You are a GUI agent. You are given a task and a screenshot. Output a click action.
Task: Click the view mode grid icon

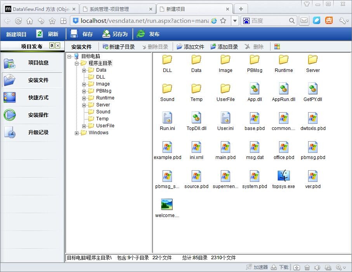pyautogui.click(x=277, y=47)
